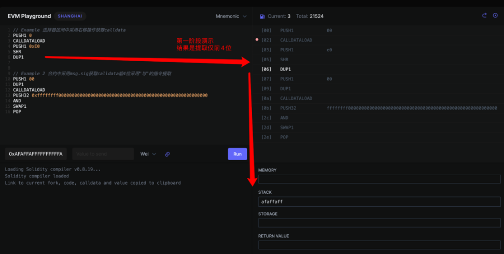Select instruction row [2d] SWAP1

point(379,128)
